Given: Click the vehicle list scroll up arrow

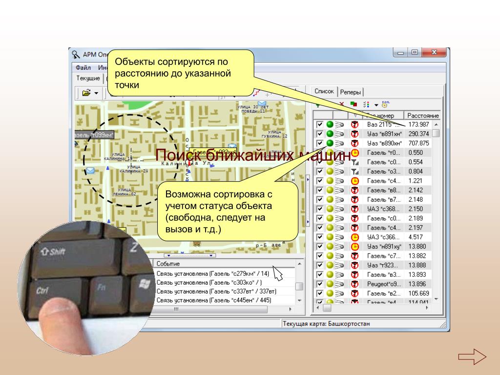Looking at the screenshot, I should point(436,125).
